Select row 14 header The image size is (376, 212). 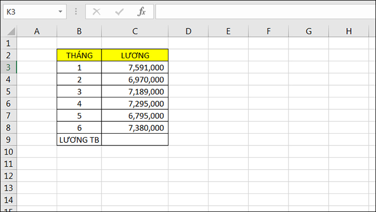[x=9, y=200]
